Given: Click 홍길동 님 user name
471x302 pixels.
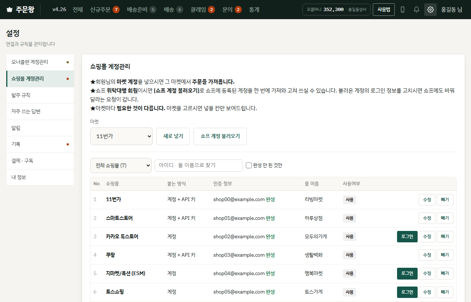Looking at the screenshot, I should (451, 10).
